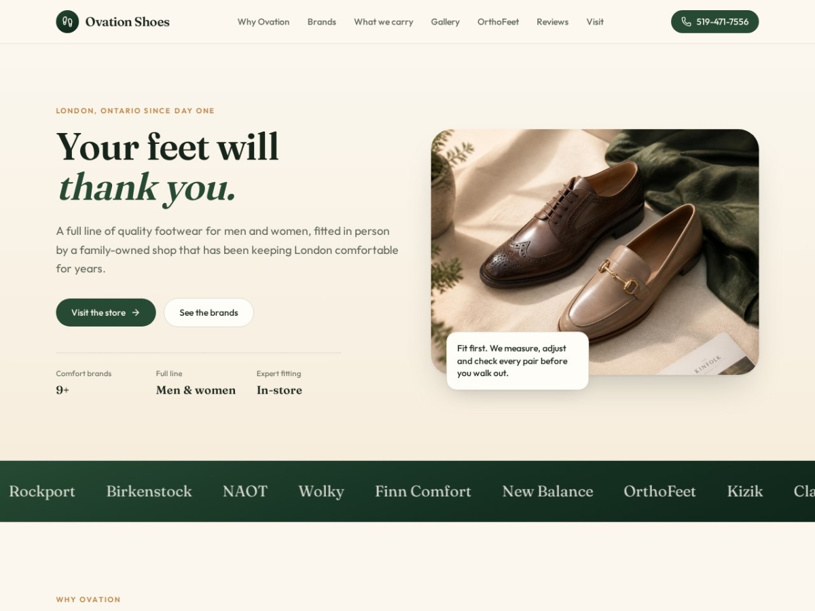Click the WHY OVATION section label

88,599
